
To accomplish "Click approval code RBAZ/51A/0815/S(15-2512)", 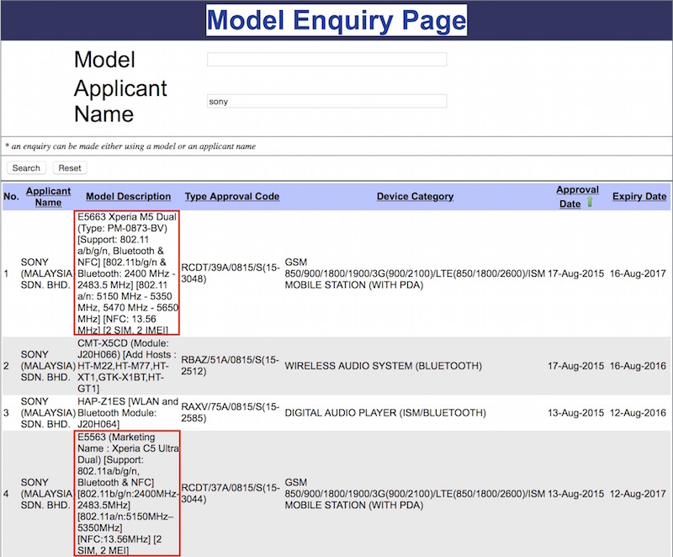I will [230, 366].
